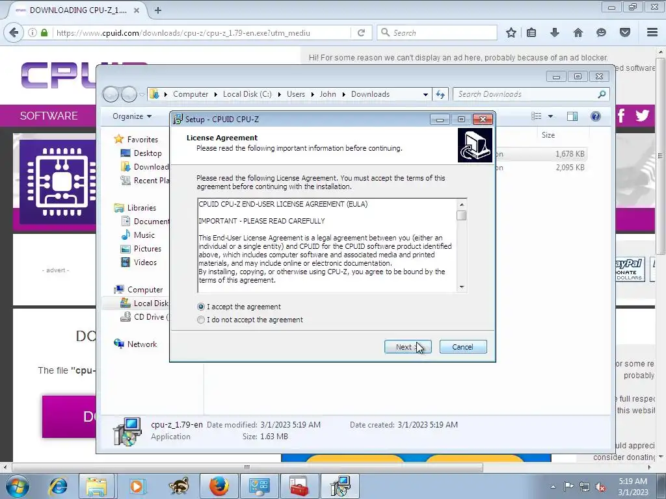Open Windows Start menu
This screenshot has height=499, width=666.
tap(17, 486)
